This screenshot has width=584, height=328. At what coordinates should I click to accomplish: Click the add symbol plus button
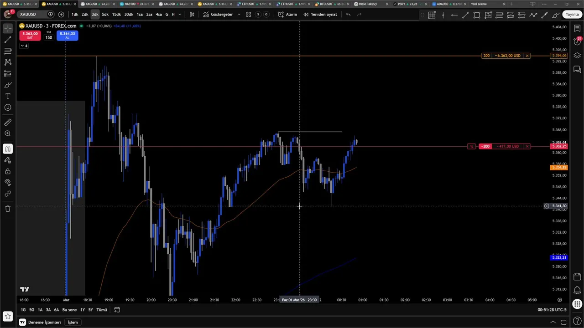[x=61, y=15]
